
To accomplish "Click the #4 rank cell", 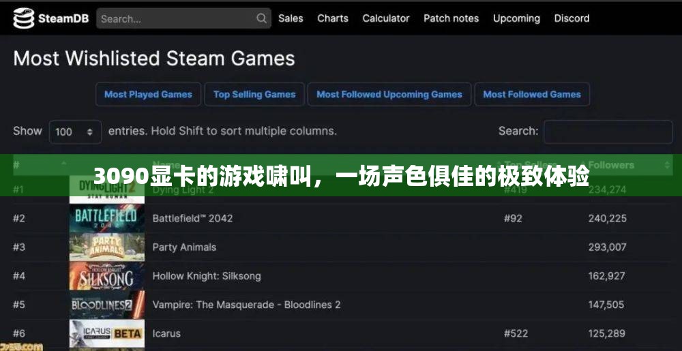I will click(18, 276).
